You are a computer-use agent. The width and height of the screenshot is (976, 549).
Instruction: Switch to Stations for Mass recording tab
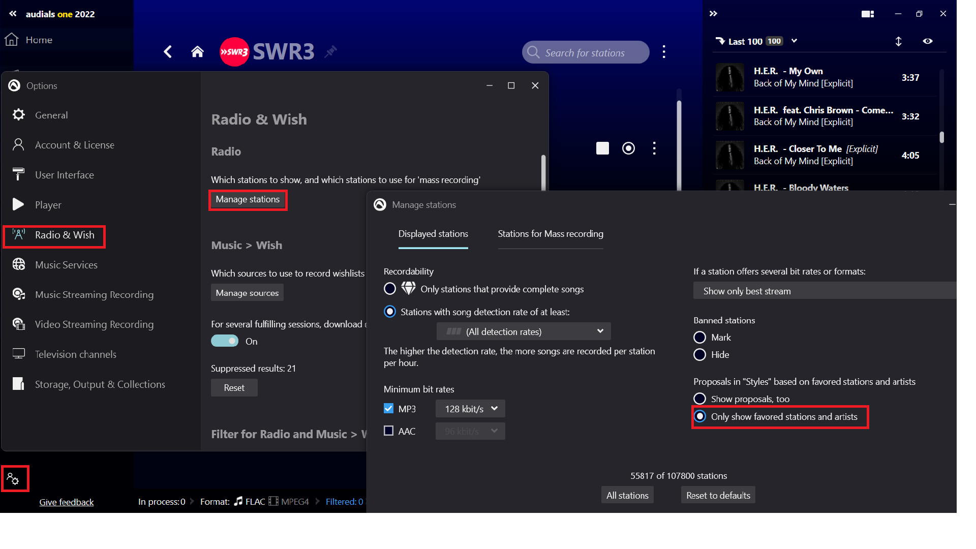tap(551, 234)
